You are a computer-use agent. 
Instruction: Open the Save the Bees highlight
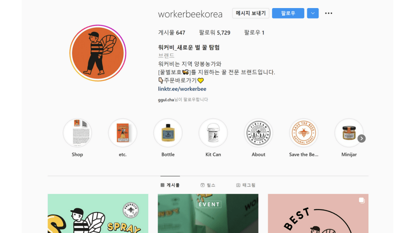pyautogui.click(x=304, y=133)
